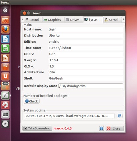The height and width of the screenshot is (141, 137).
Task: Open Home Folder in the launcher
Action: point(5,20)
